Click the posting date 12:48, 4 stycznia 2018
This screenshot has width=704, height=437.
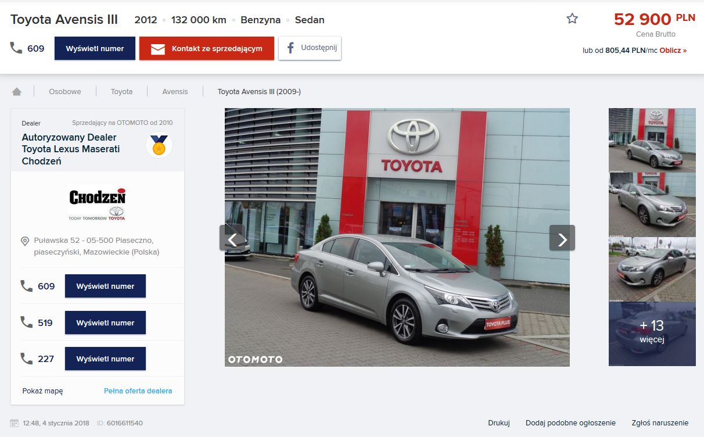(56, 423)
